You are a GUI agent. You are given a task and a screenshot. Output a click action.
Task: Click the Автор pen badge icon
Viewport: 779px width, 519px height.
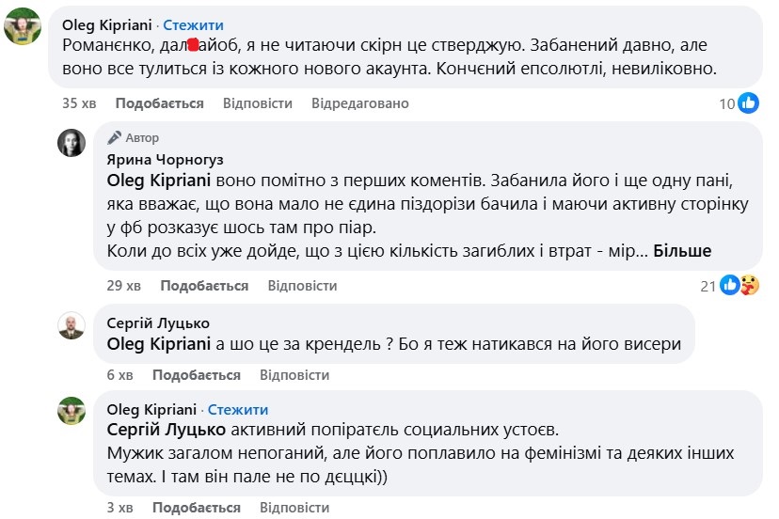click(115, 137)
